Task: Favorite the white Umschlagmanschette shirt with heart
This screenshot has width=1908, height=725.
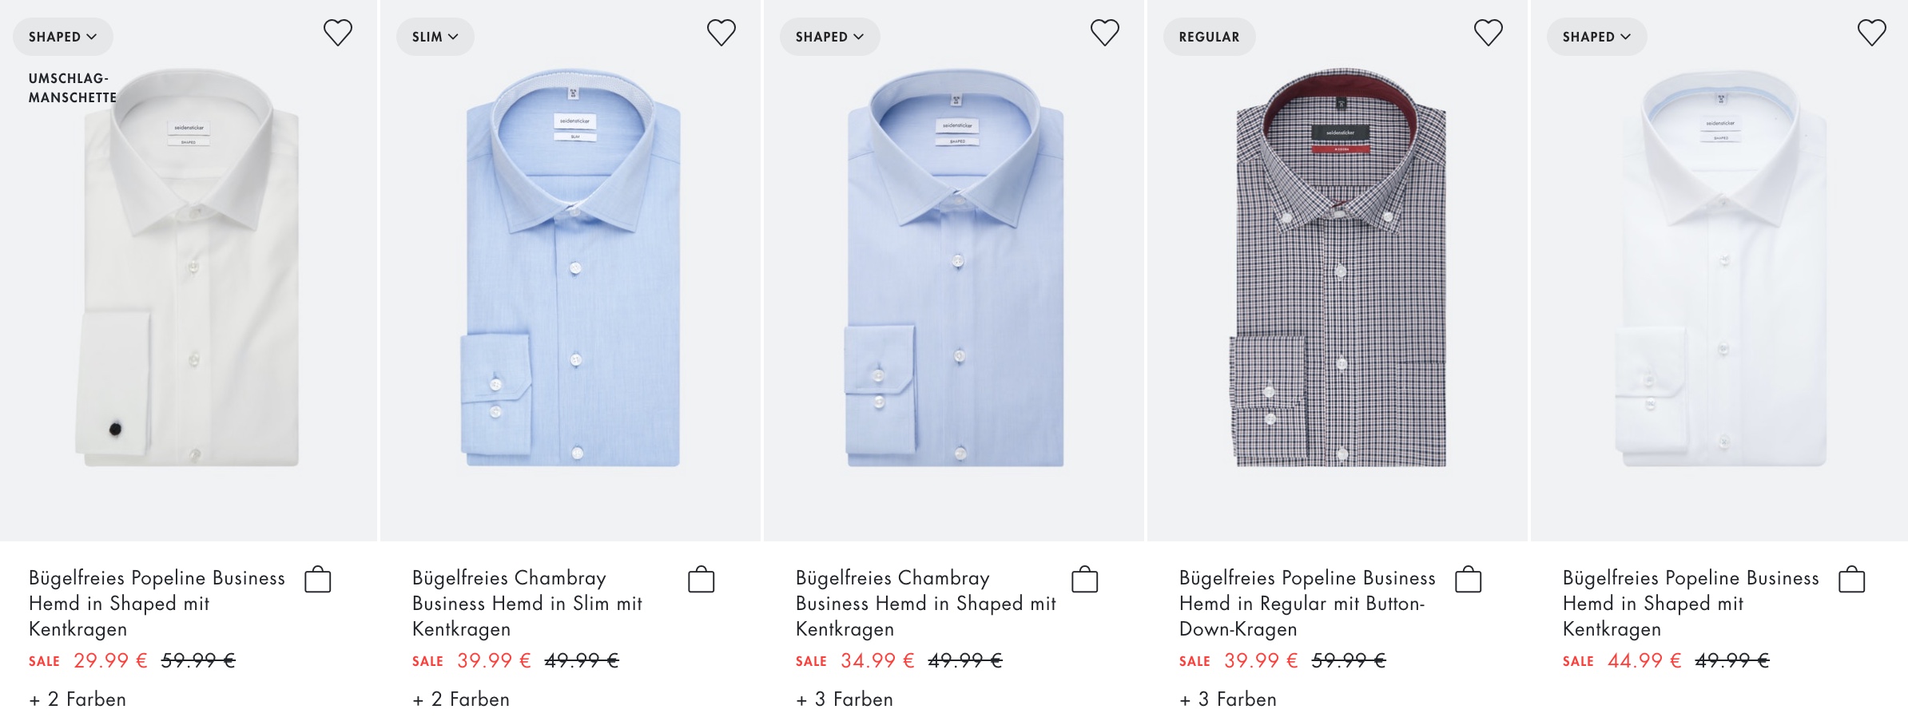Action: click(337, 33)
